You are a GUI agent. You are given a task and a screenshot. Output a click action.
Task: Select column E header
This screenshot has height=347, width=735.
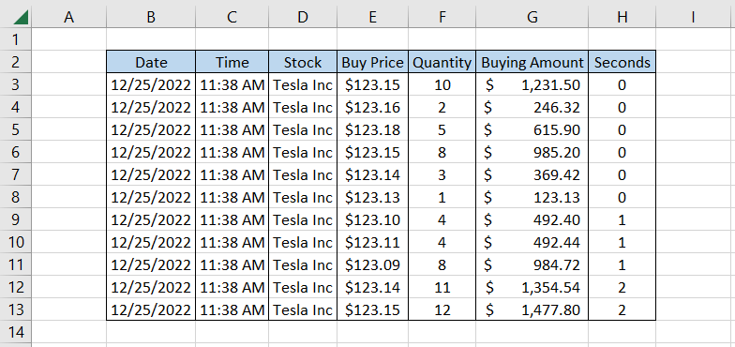(373, 17)
